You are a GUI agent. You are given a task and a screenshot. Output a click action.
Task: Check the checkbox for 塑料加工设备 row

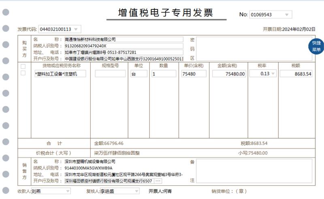pyautogui.click(x=23, y=73)
